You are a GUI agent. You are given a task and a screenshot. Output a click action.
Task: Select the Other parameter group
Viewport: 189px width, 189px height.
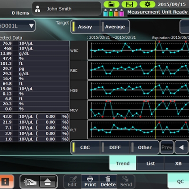[x=145, y=147]
